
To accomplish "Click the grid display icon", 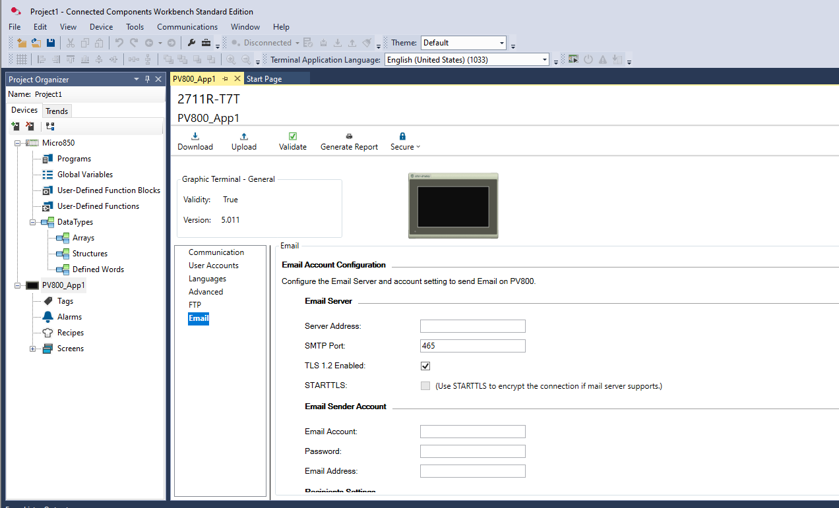I will [21, 59].
